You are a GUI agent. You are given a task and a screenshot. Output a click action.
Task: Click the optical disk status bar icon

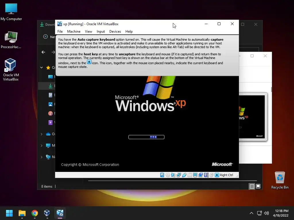tap(168, 175)
